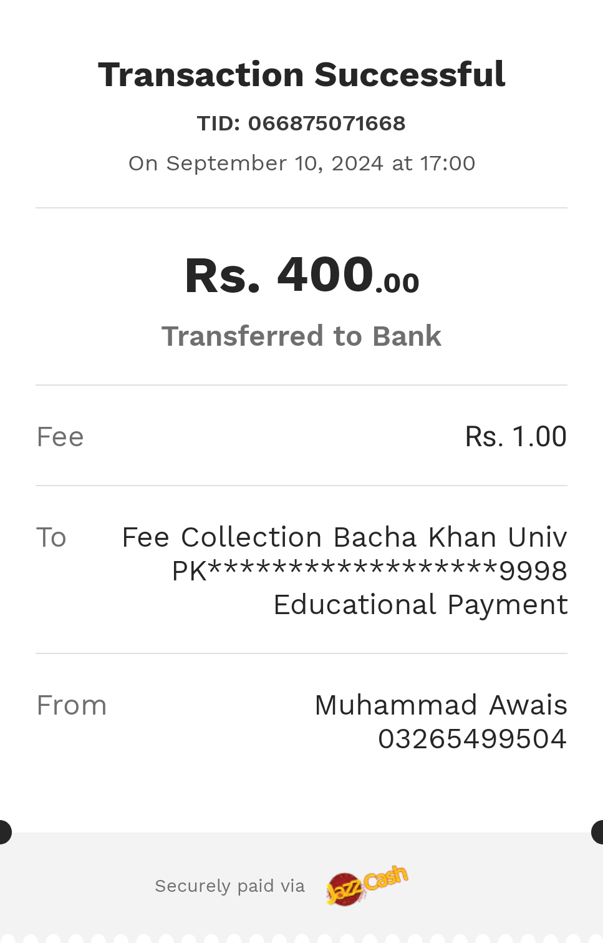Tap sender name Muhammad Awais
The height and width of the screenshot is (943, 603).
tap(441, 705)
